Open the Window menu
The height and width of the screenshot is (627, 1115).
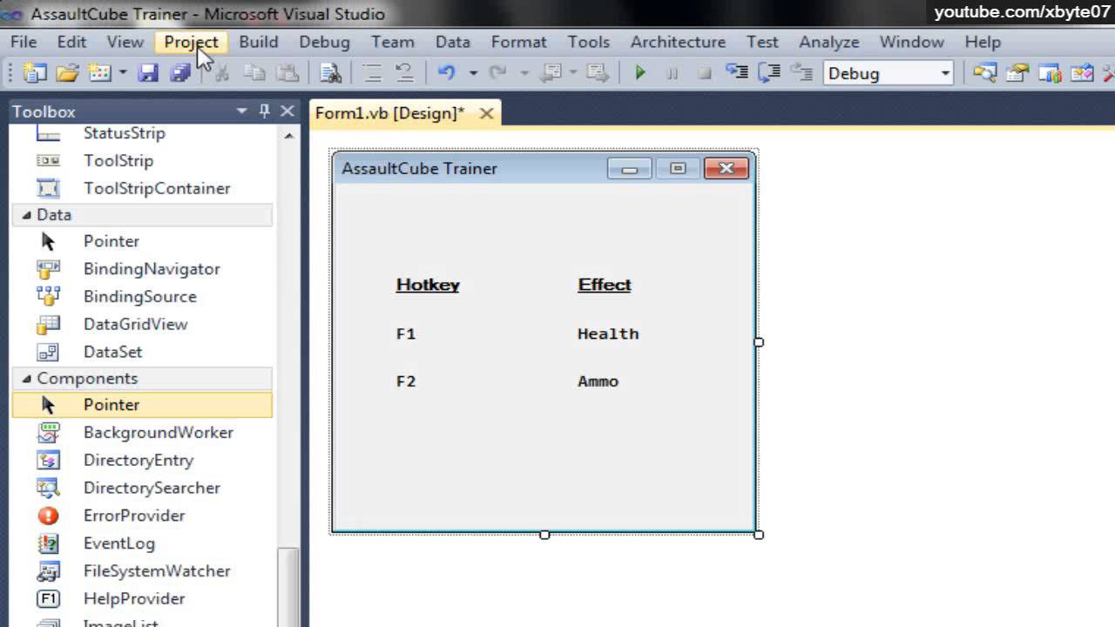click(x=911, y=42)
